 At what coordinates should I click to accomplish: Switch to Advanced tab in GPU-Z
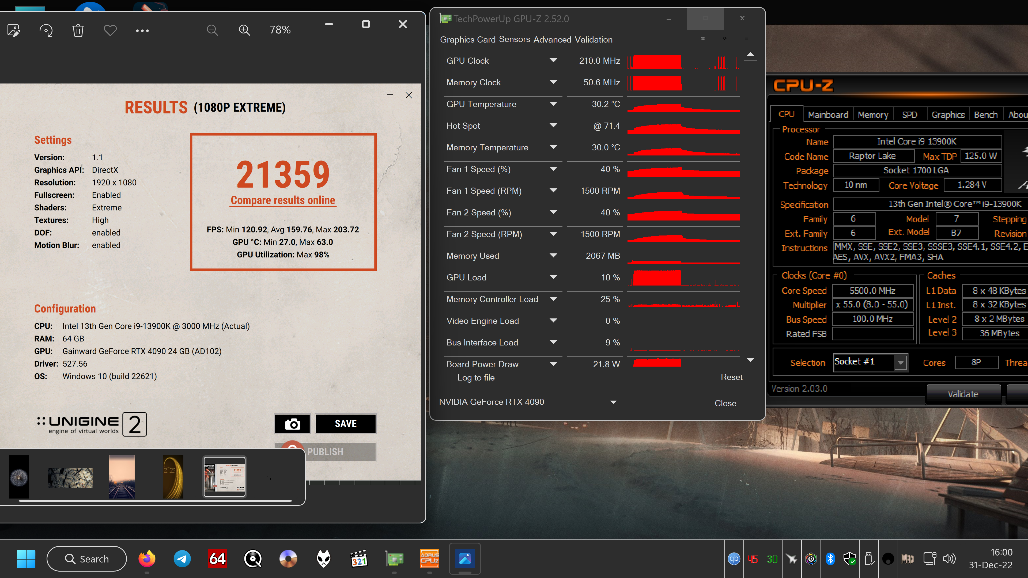(552, 40)
